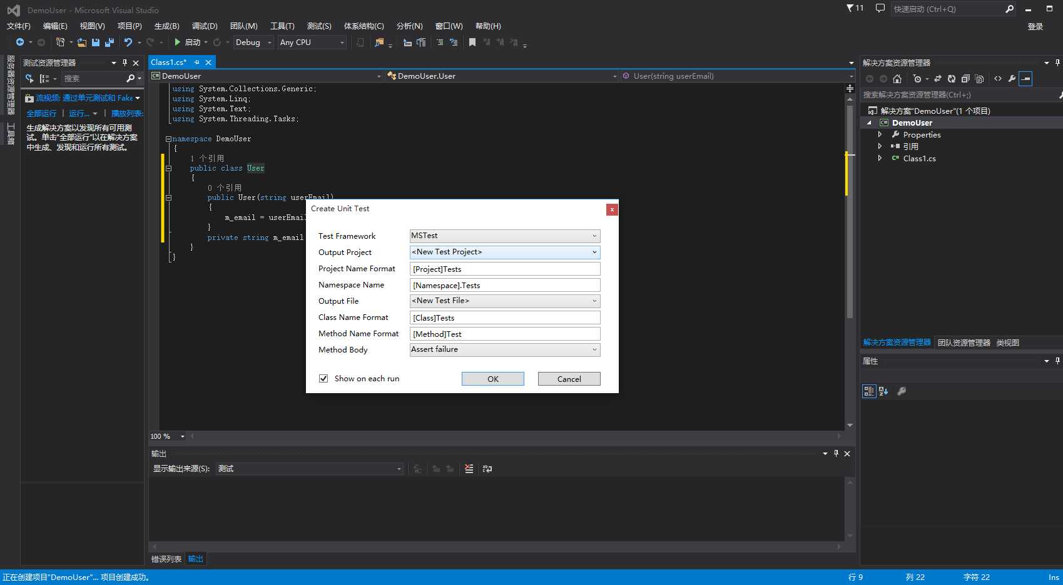
Task: Open the 生成(B) menu
Action: point(167,26)
